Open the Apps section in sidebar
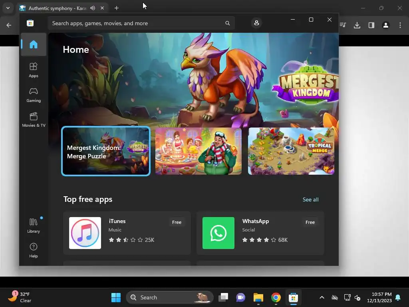The height and width of the screenshot is (307, 409). coord(34,70)
